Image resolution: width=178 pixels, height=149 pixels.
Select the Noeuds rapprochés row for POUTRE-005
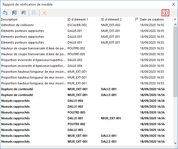click(x=87, y=112)
